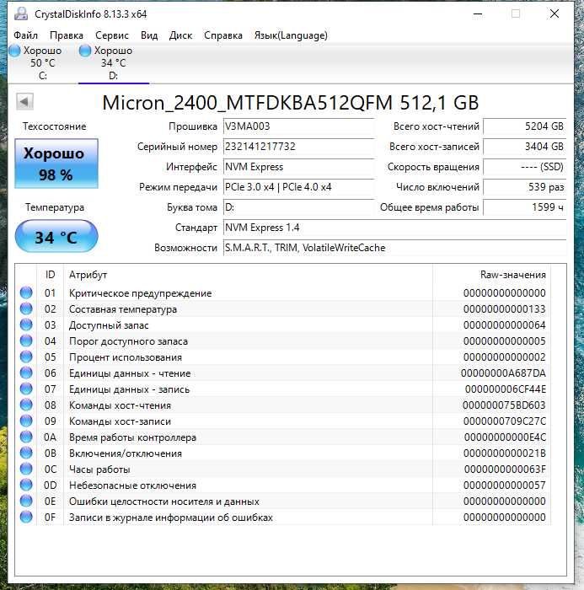The image size is (584, 590).
Task: Click power-on count value 539 раз
Action: (524, 187)
